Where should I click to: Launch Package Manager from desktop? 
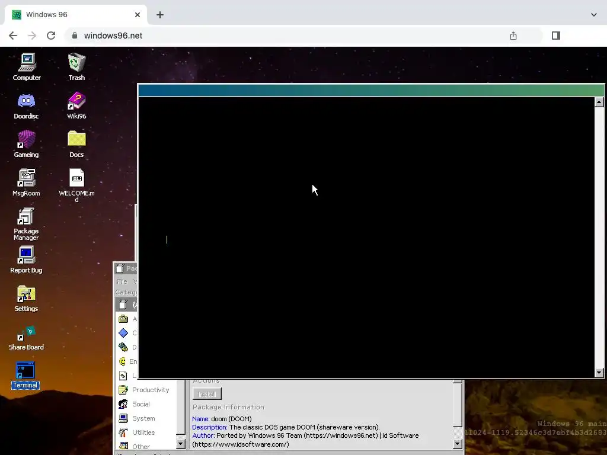[x=26, y=224]
